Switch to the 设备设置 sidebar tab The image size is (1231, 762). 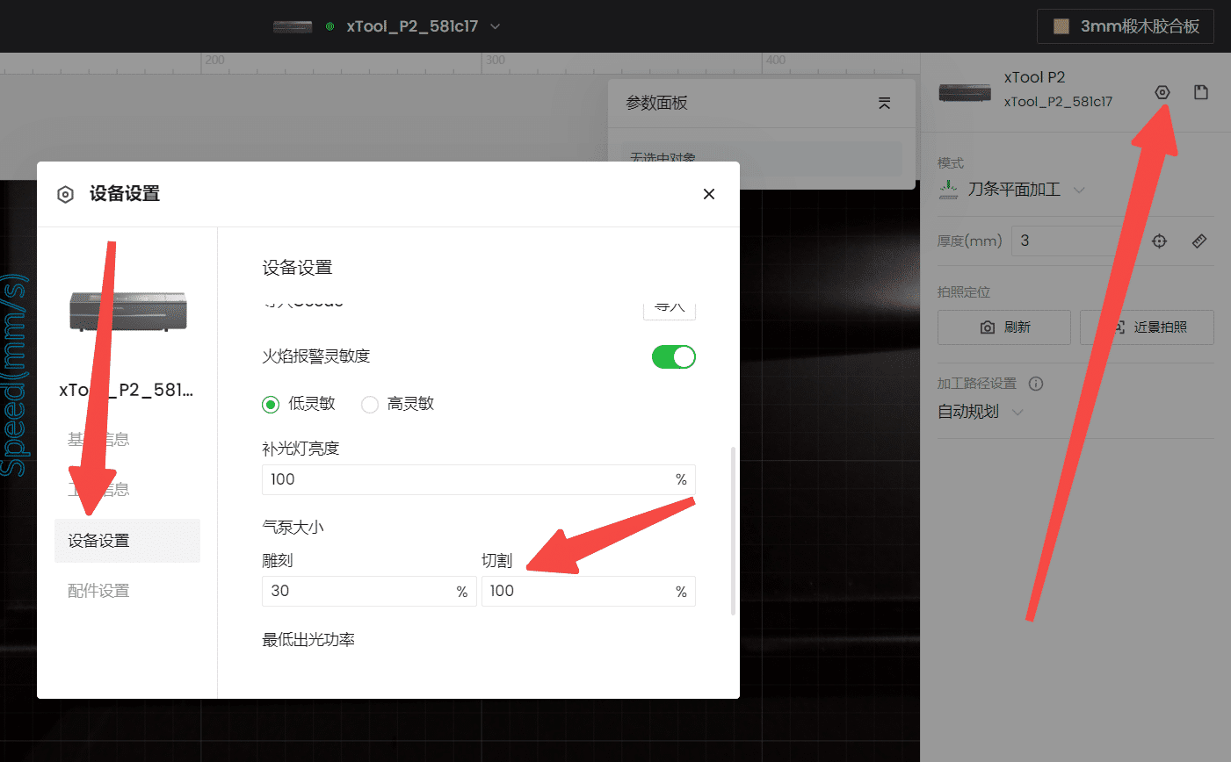[x=127, y=541]
